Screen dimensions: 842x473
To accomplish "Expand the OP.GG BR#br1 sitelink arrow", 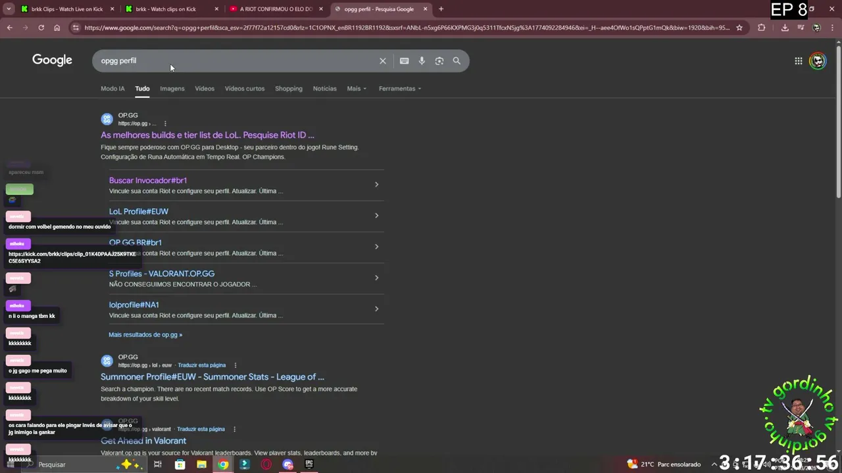I will 376,246.
